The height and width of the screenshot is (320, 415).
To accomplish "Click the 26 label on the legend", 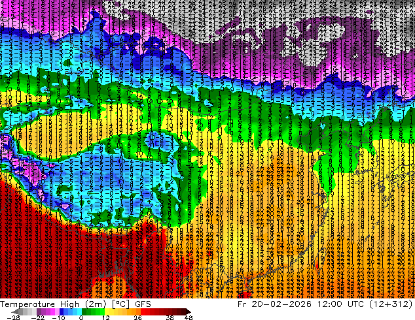I will [x=137, y=317].
